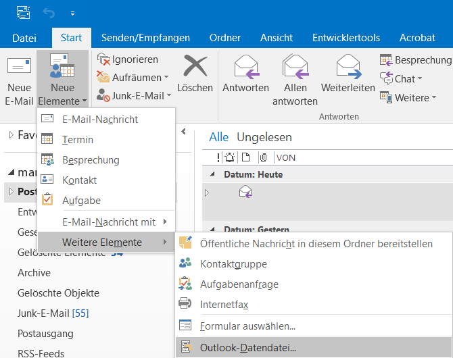Open the RSS-Feeds folder
The width and height of the screenshot is (453, 358).
(41, 353)
